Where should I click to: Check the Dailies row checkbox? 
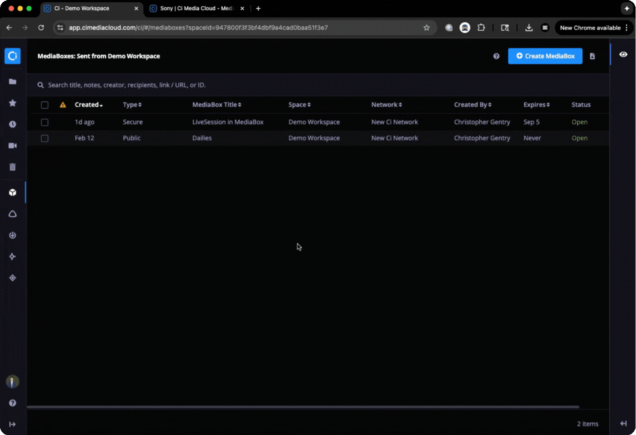(x=44, y=138)
